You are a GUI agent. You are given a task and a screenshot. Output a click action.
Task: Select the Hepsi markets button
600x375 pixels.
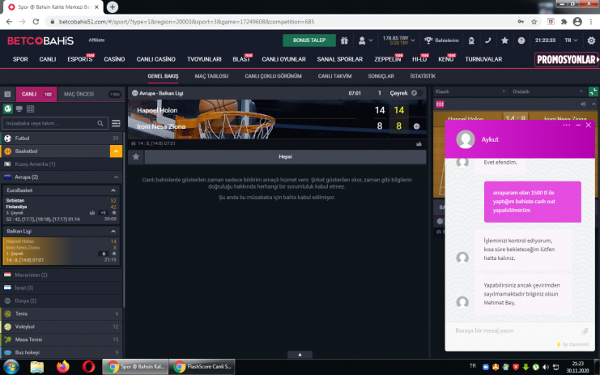click(285, 156)
